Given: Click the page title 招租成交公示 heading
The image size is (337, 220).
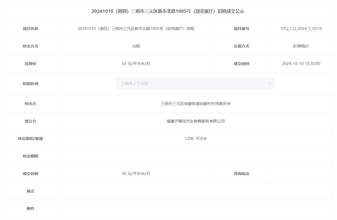Looking at the screenshot, I should (168, 11).
